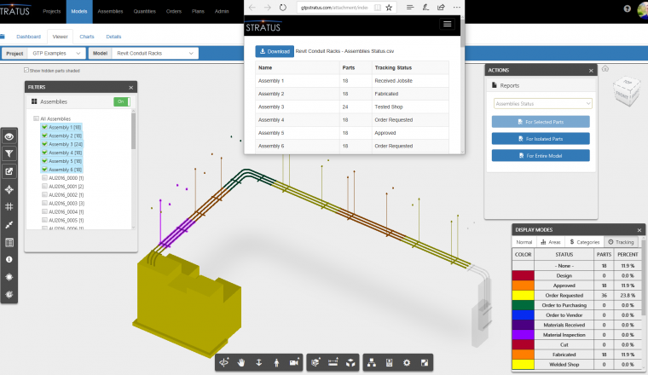
Task: Uncheck Assembly 3 [24] checkbox
Action: click(45, 144)
